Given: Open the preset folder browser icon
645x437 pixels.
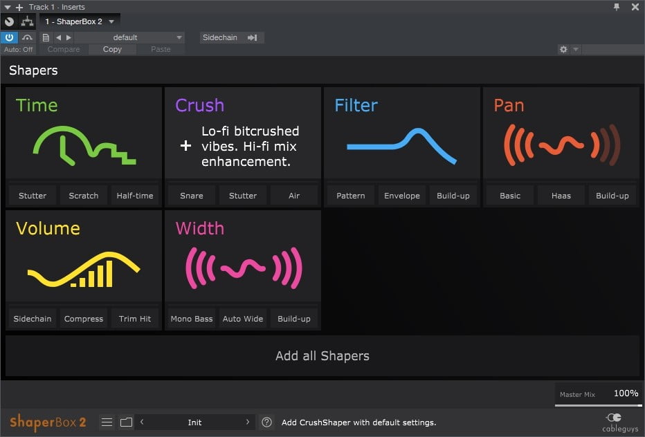Looking at the screenshot, I should (126, 422).
